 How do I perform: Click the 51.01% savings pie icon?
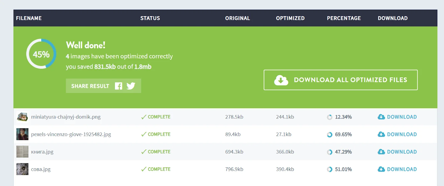coord(329,169)
